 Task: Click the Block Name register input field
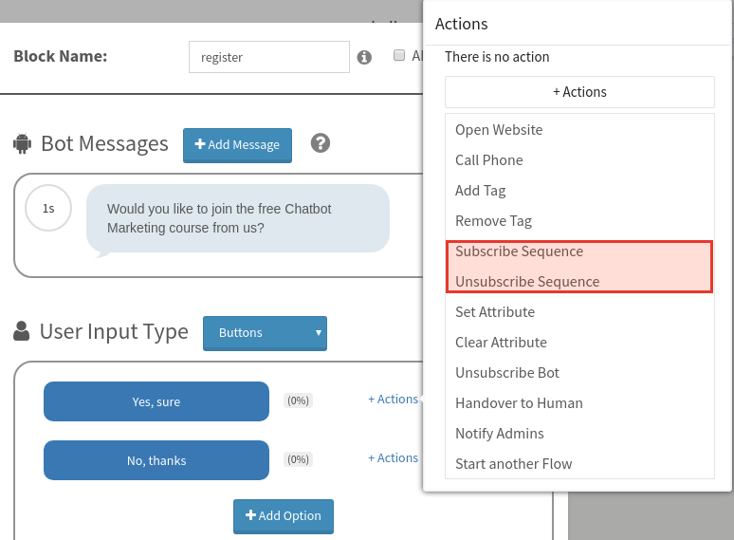click(269, 57)
